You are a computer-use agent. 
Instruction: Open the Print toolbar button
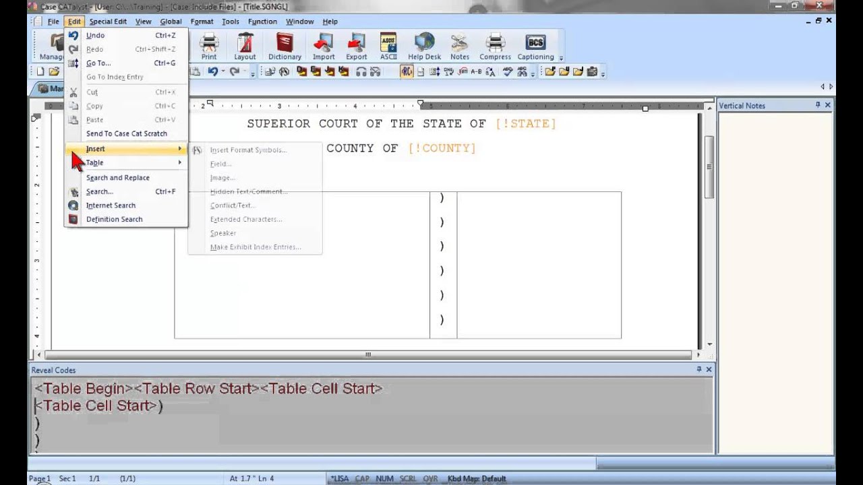click(209, 46)
